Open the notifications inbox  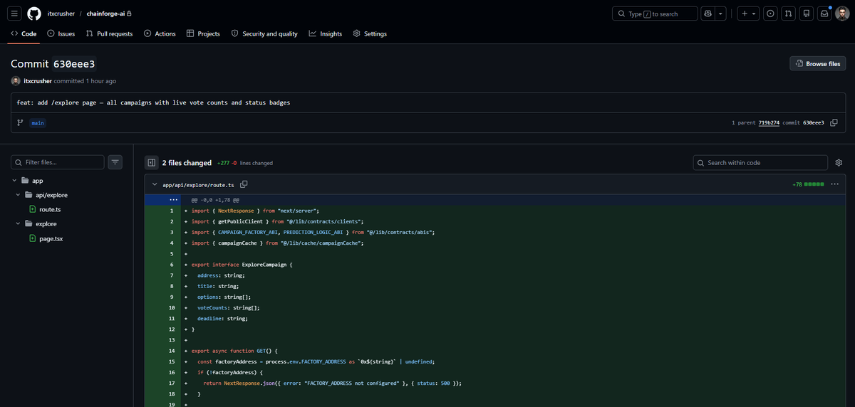pos(824,14)
